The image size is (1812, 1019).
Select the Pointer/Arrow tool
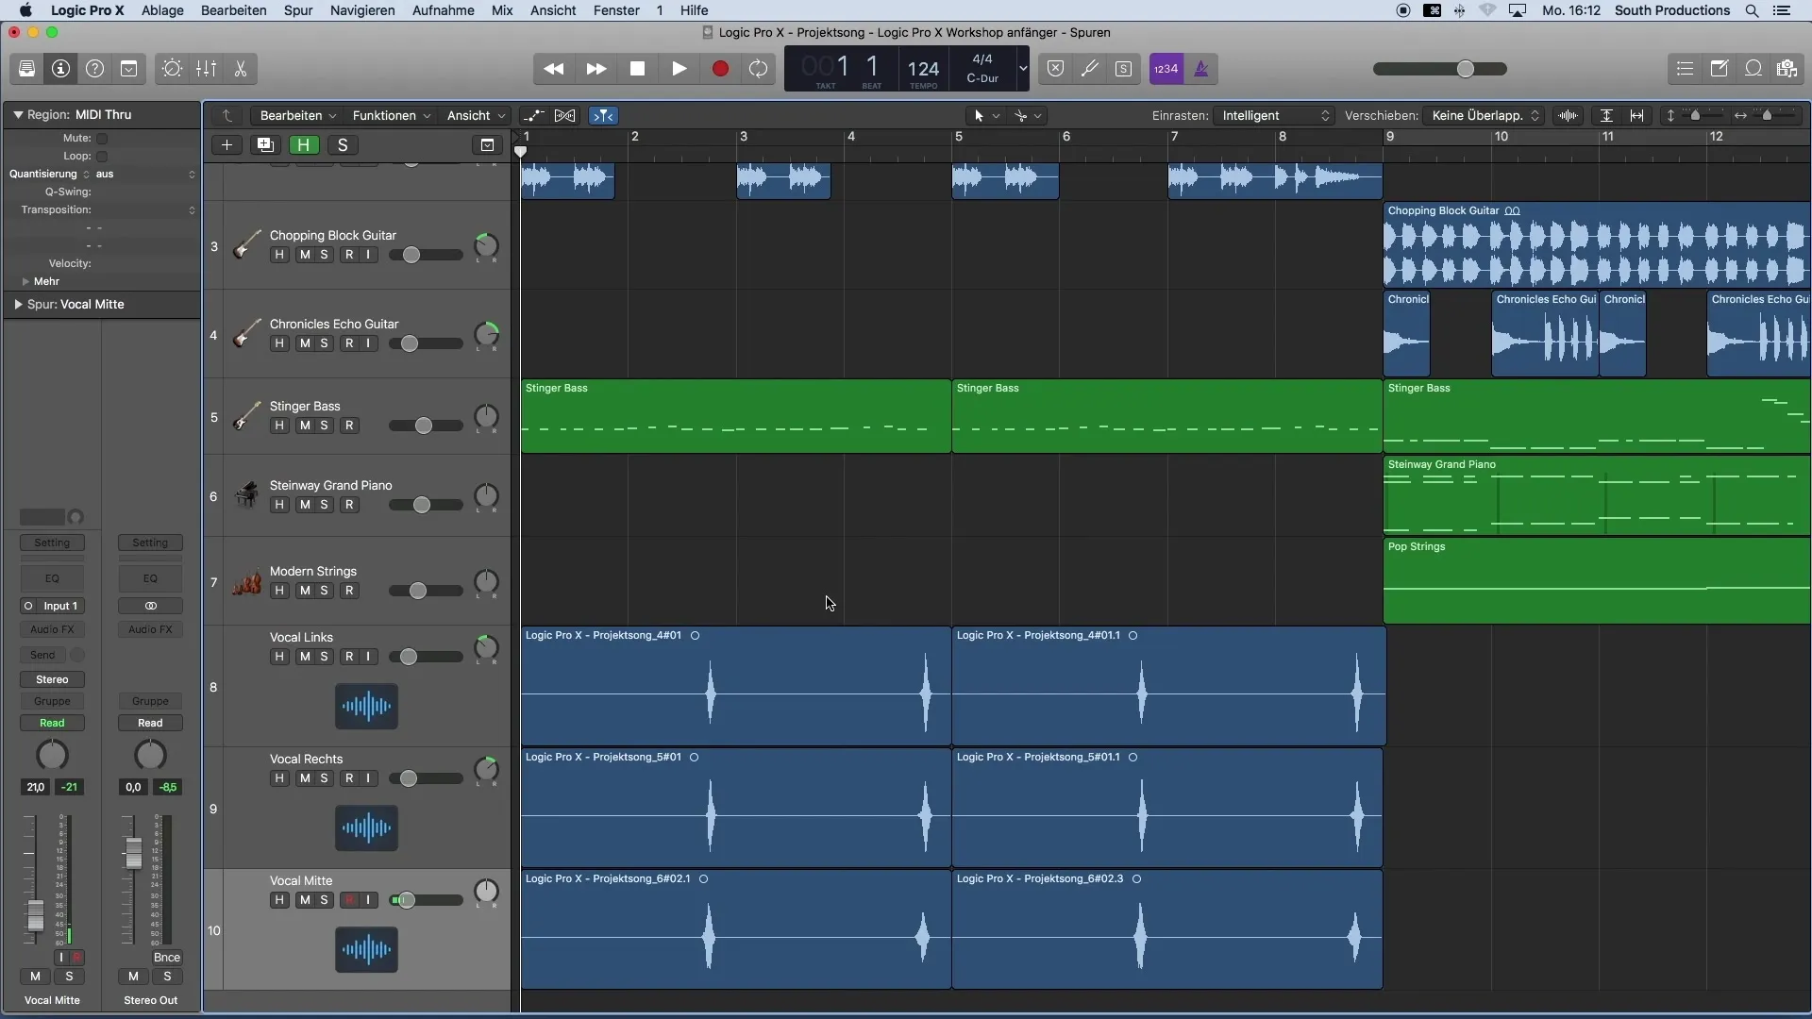[985, 114]
